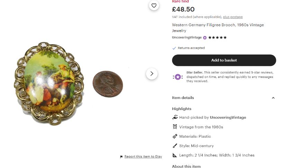The image size is (294, 168).
Task: Click the ruler dimensions icon
Action: click(x=175, y=155)
